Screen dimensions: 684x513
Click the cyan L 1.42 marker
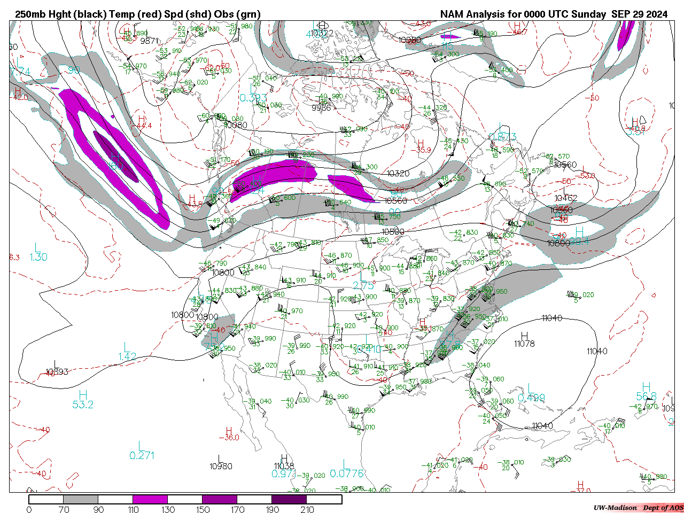127,352
